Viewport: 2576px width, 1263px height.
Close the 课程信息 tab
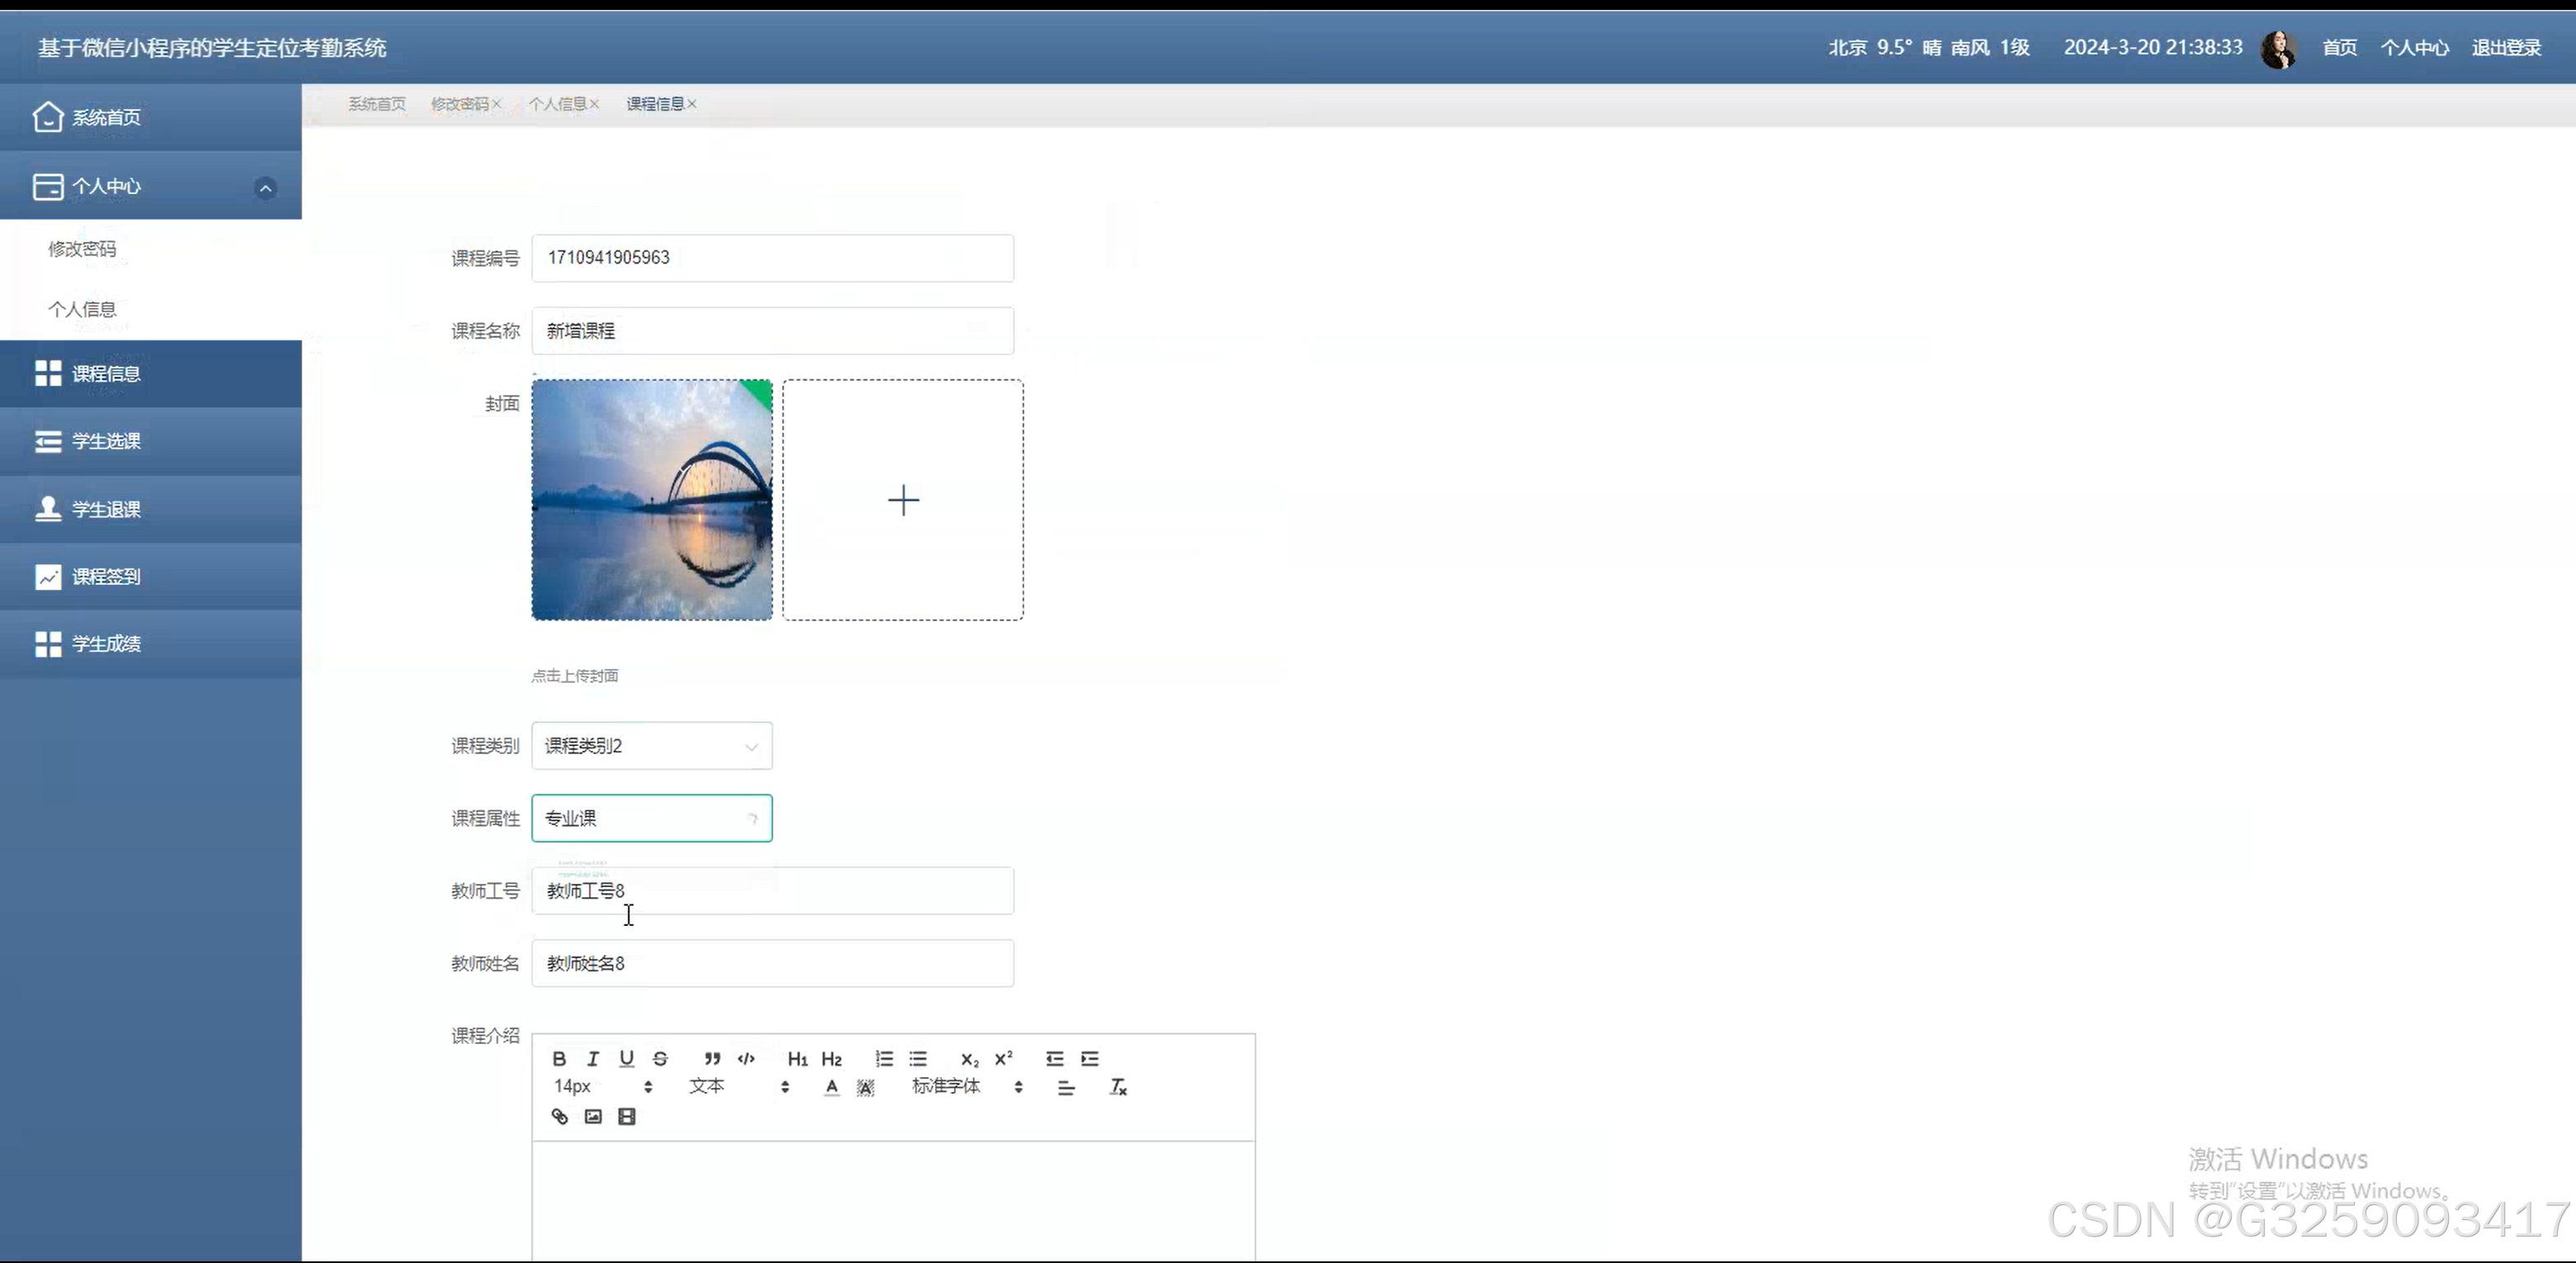coord(692,104)
